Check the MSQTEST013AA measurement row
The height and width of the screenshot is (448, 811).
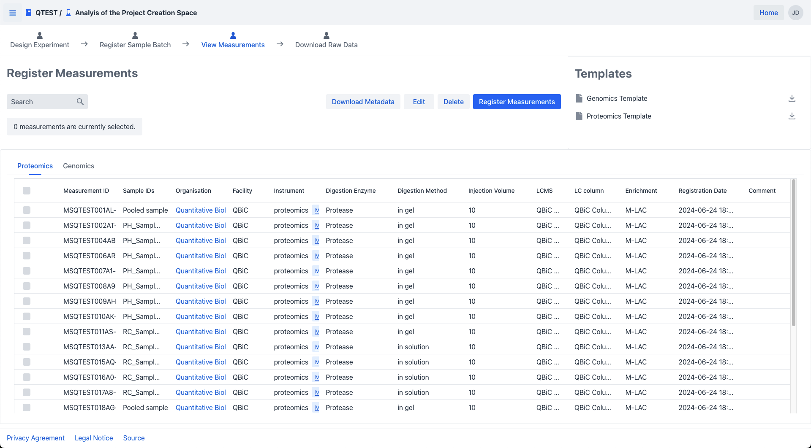(x=27, y=347)
